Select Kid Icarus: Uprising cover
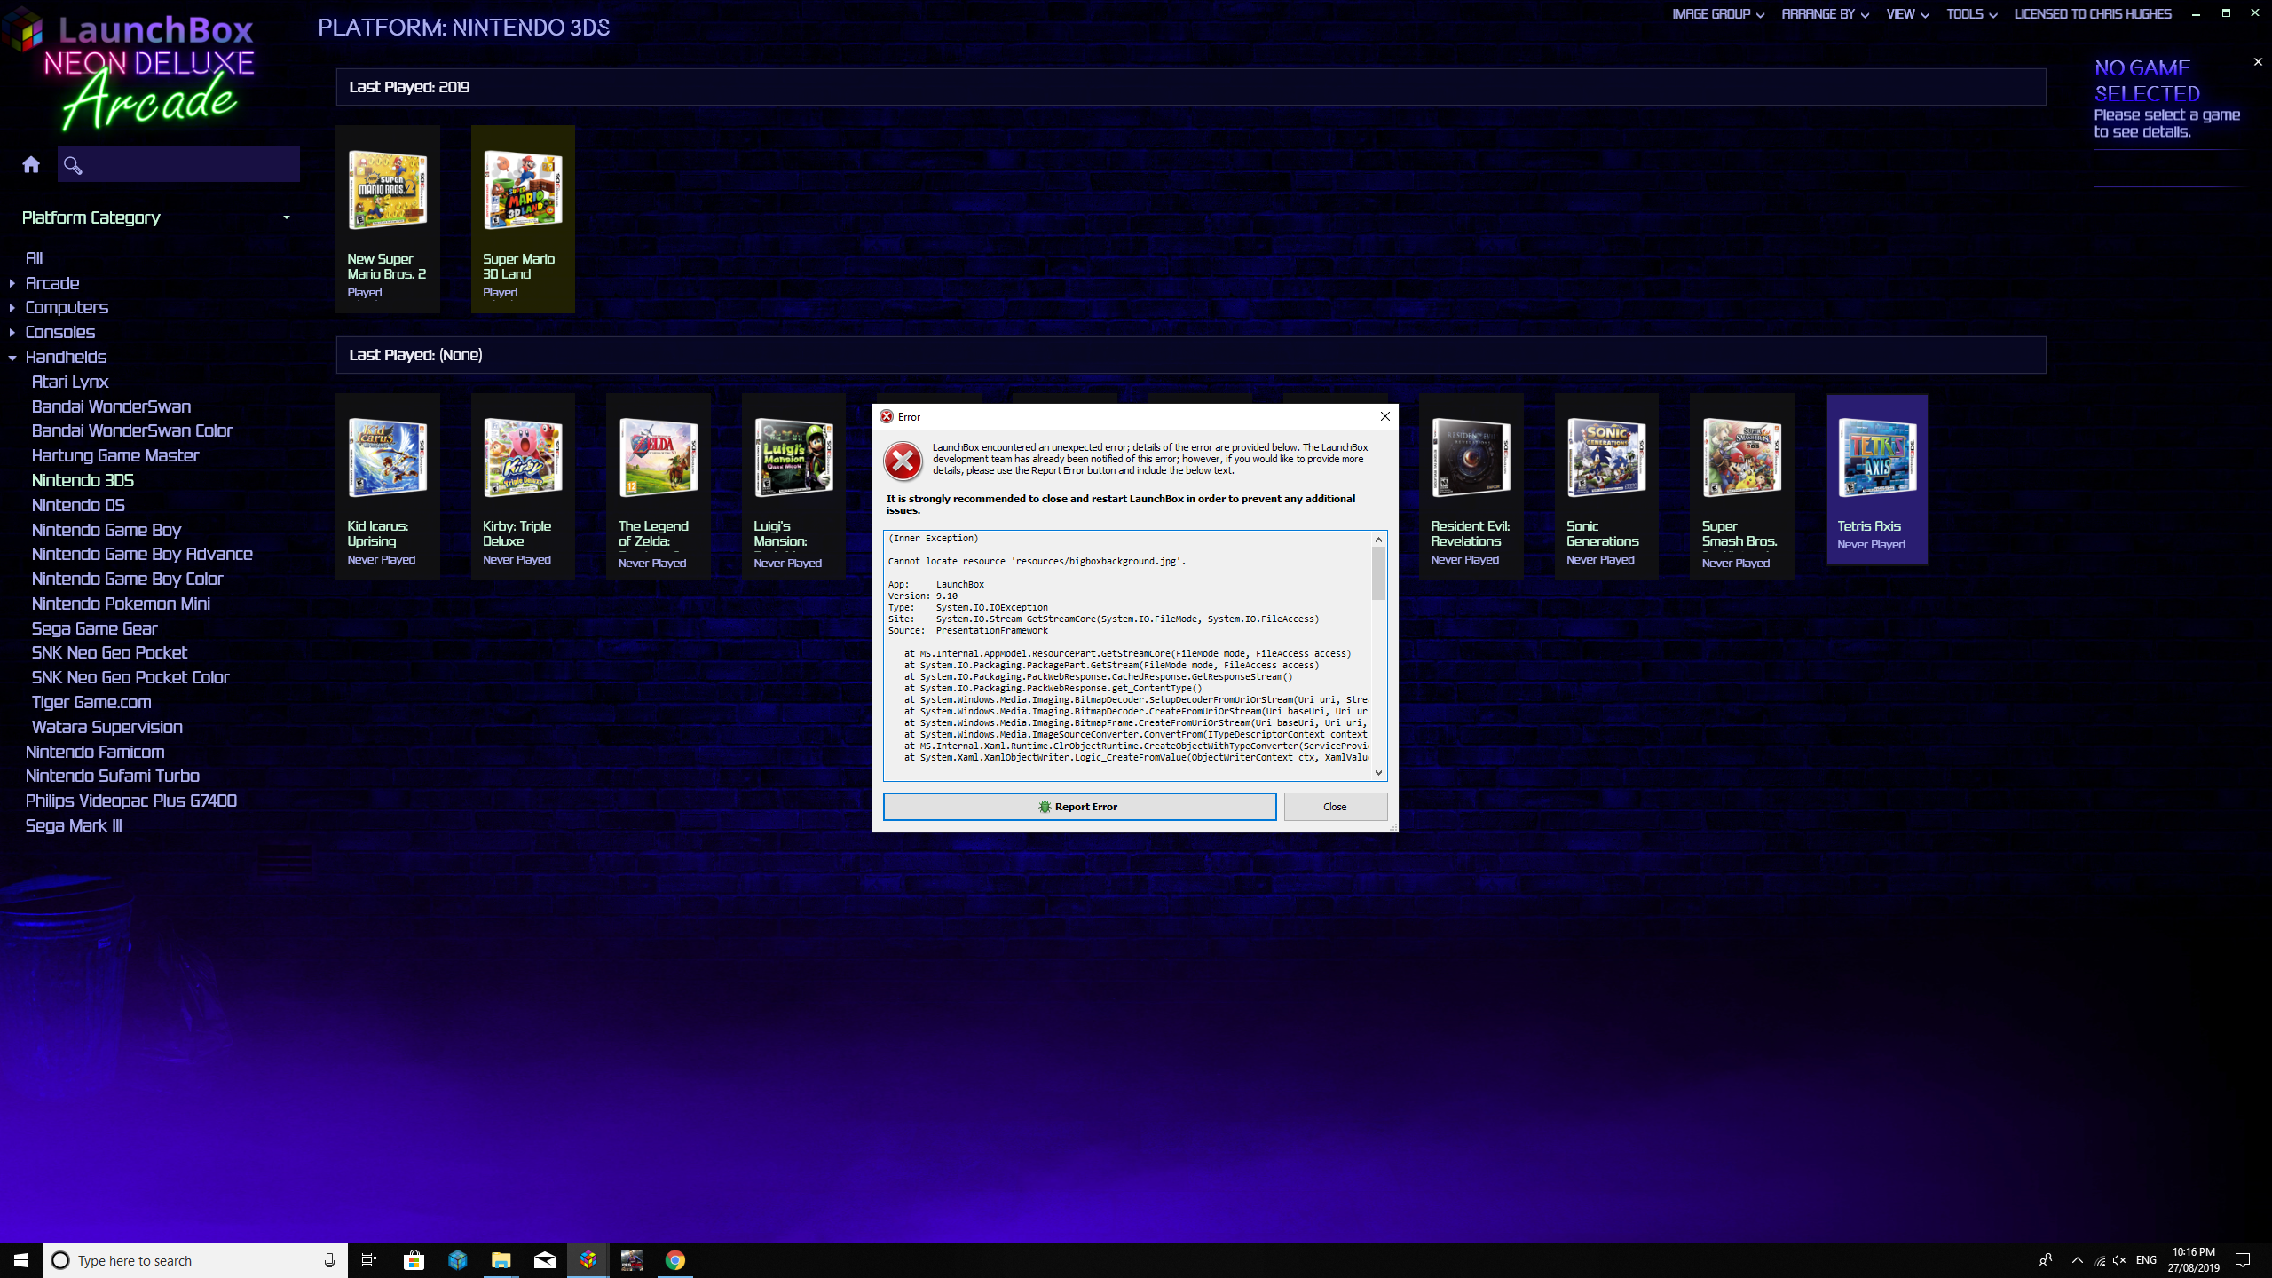Viewport: 2272px width, 1278px height. tap(388, 457)
